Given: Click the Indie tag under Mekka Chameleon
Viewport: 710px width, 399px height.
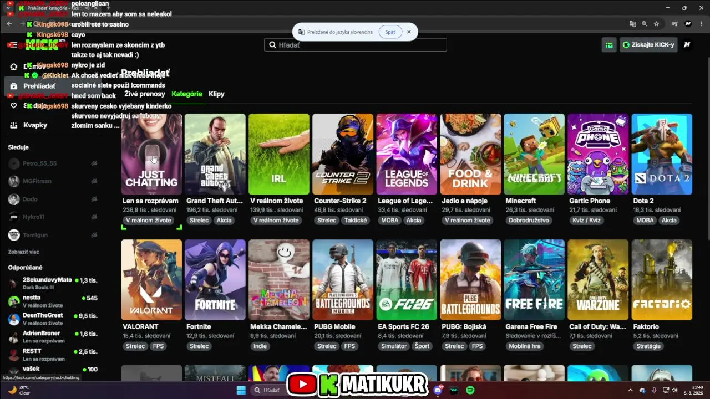Looking at the screenshot, I should (x=260, y=346).
